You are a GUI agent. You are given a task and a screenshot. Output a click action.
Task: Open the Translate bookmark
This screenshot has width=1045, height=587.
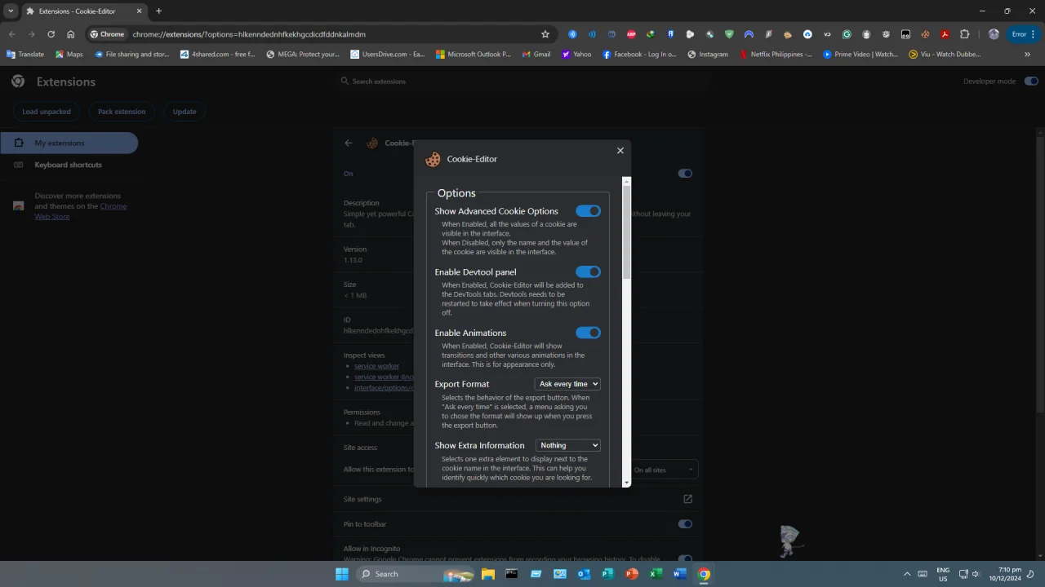click(x=25, y=55)
